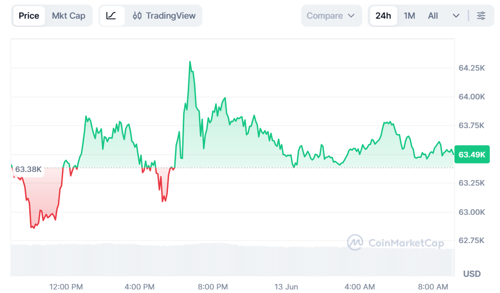500x293 pixels.
Task: Click the 63.38K opening price label
Action: coord(28,169)
